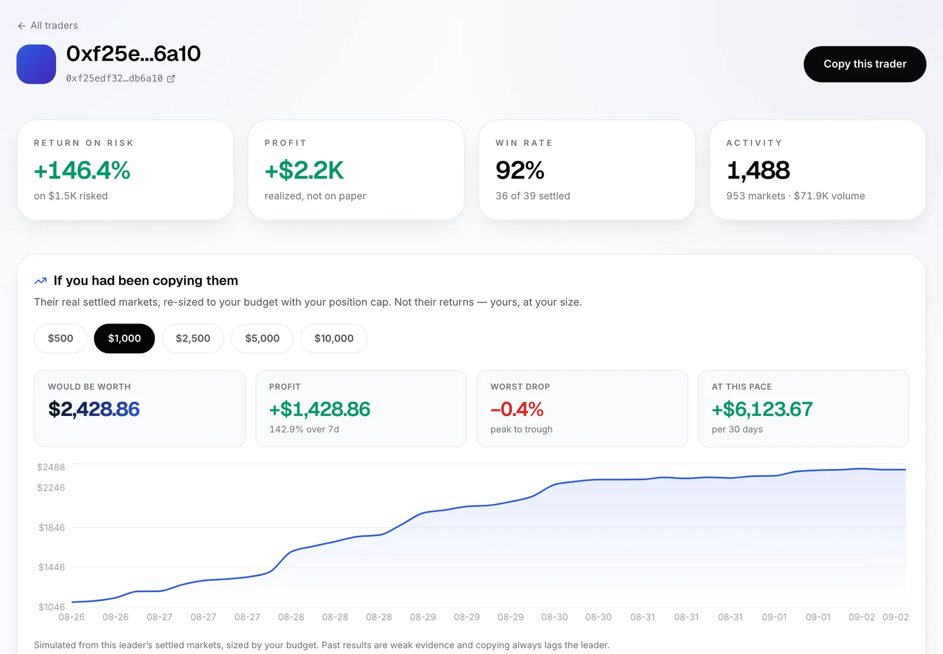Screen dimensions: 943x654
Task: Click the blue trader avatar
Action: [x=36, y=64]
